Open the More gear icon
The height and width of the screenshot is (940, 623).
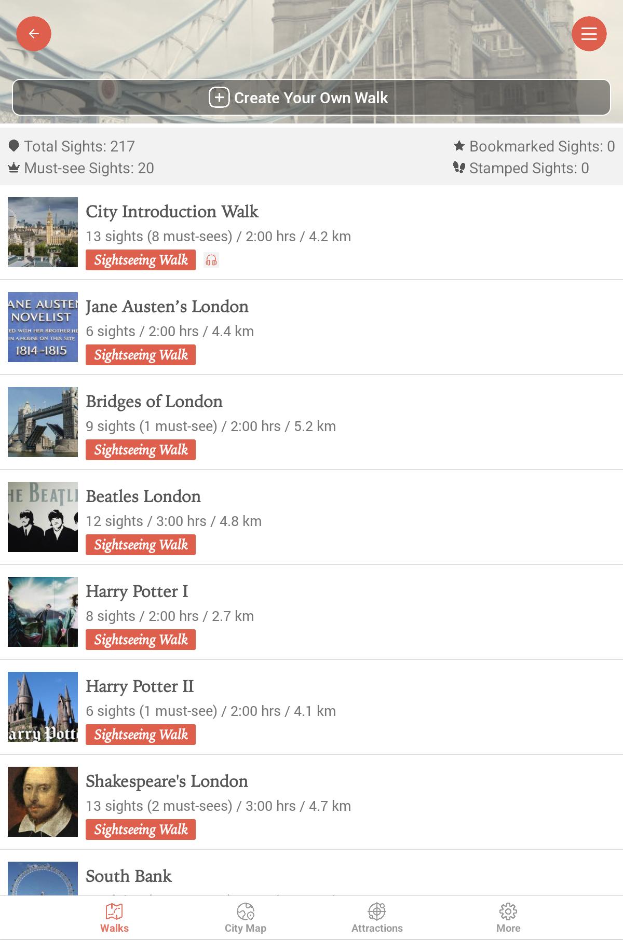tap(508, 911)
